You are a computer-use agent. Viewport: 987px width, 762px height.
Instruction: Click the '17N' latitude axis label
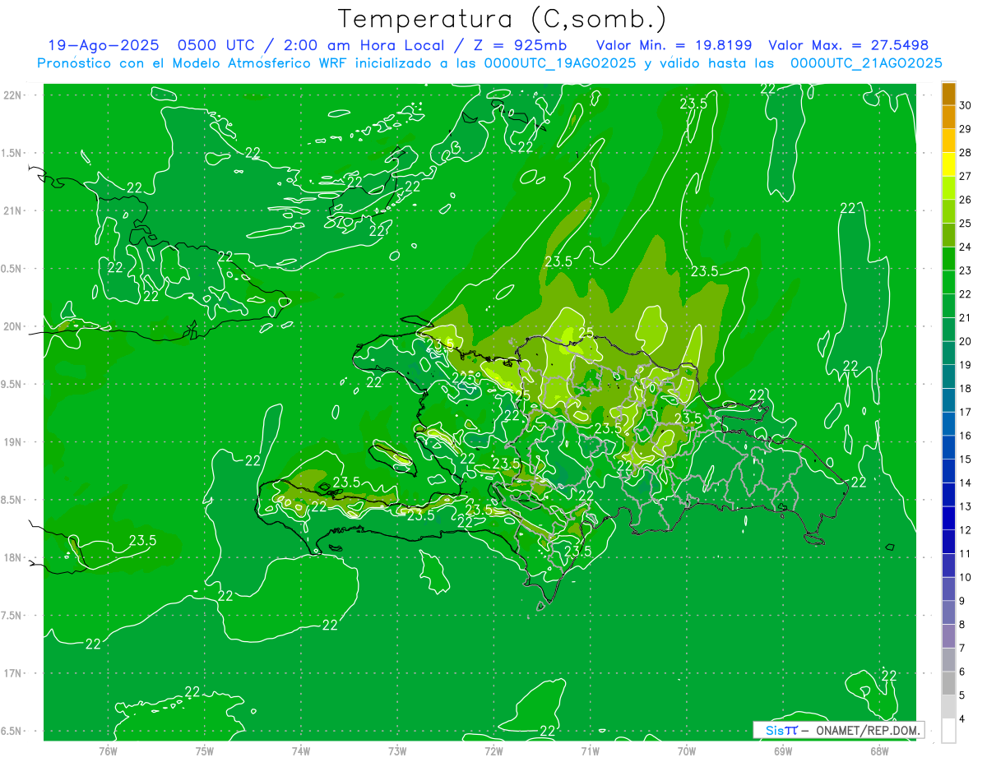[x=13, y=673]
